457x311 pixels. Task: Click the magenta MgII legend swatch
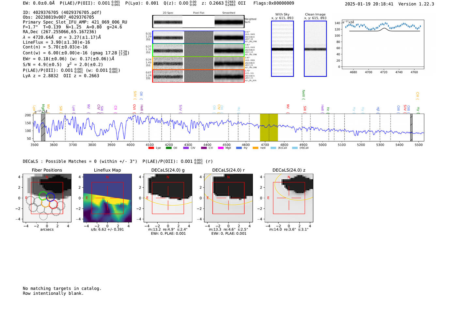tap(221, 148)
